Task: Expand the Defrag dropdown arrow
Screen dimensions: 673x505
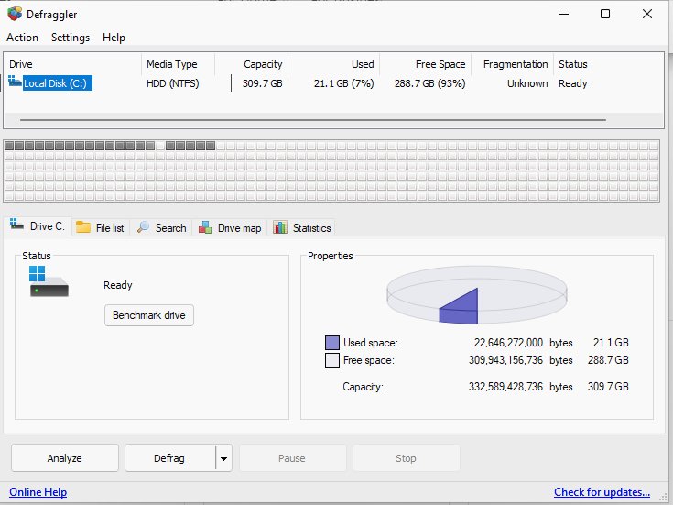Action: pyautogui.click(x=224, y=458)
